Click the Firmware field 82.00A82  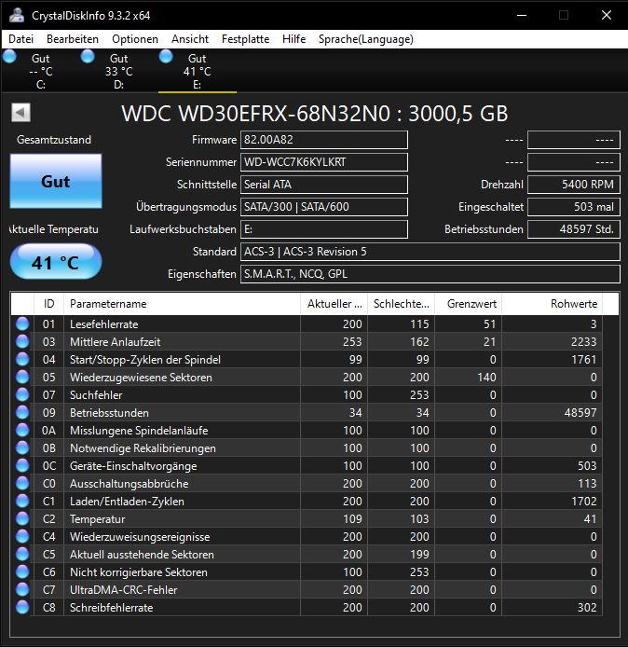point(324,140)
